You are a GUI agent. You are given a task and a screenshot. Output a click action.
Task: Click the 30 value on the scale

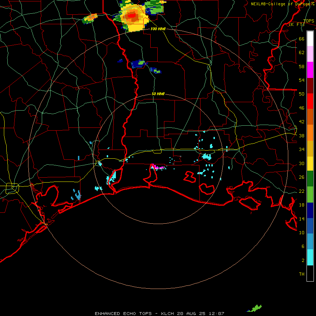click(302, 163)
